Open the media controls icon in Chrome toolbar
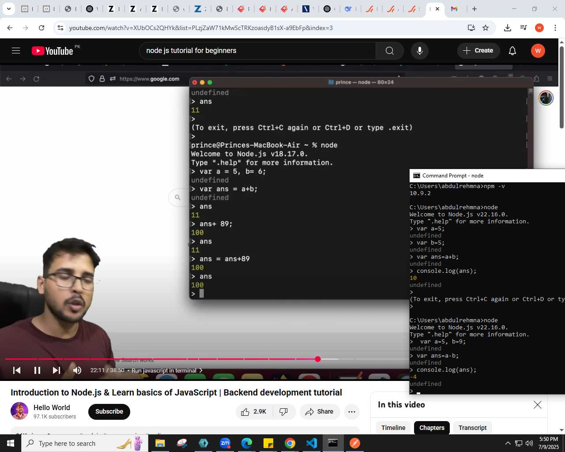 524,28
